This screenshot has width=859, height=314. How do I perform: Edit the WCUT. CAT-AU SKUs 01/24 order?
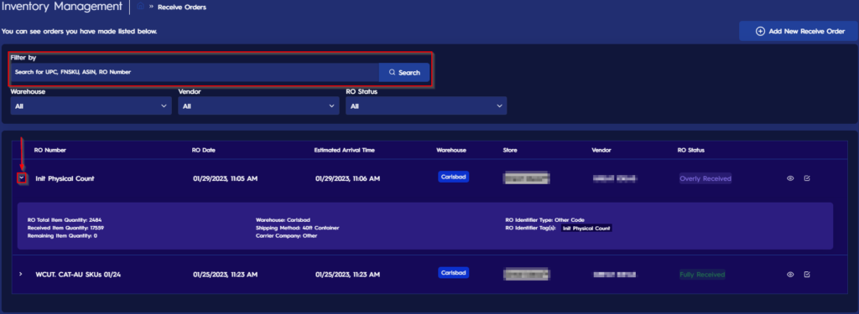pyautogui.click(x=807, y=275)
